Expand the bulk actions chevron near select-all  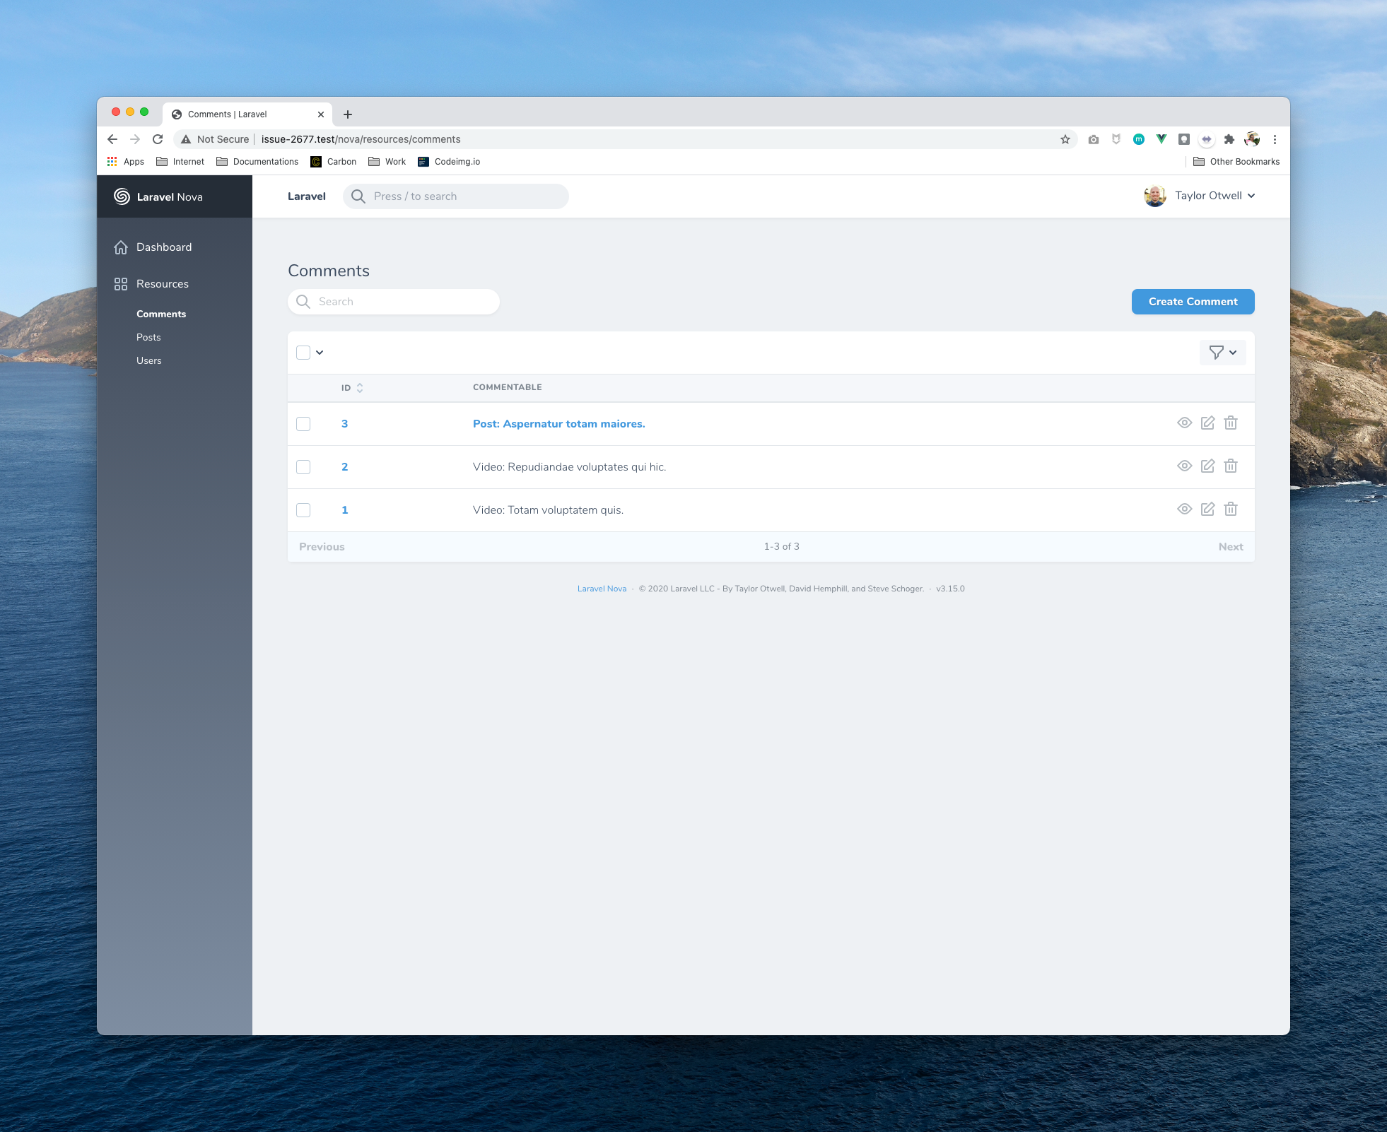(319, 351)
